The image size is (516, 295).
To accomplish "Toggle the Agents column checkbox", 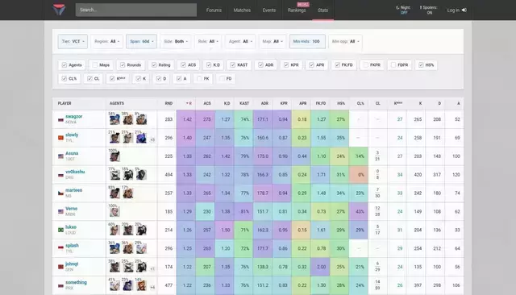I will click(x=64, y=65).
